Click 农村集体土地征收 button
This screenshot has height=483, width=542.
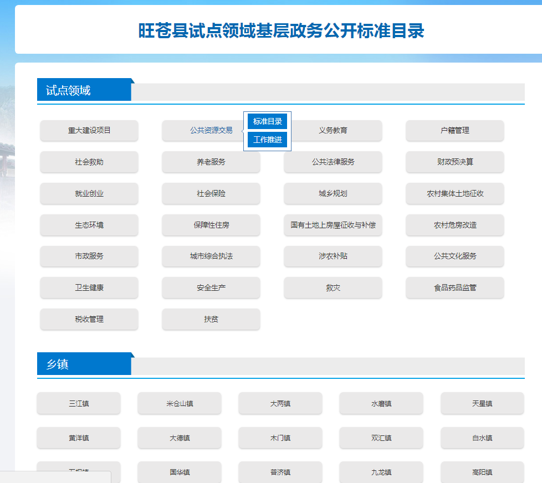[454, 194]
